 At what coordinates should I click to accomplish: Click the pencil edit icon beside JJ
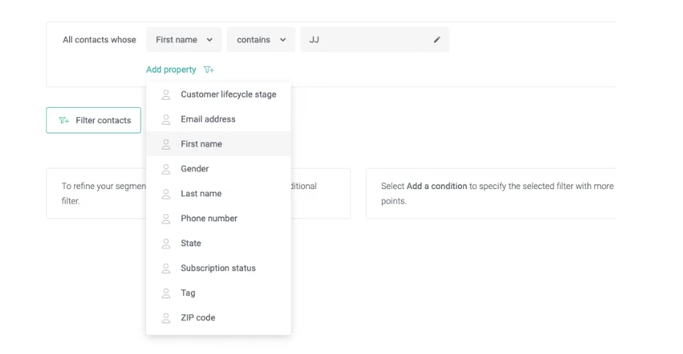pos(437,40)
